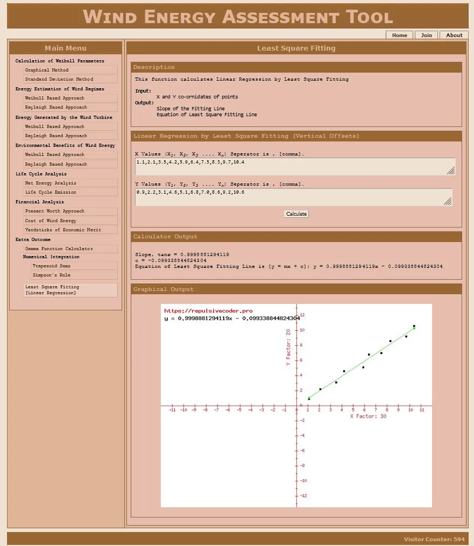Grab the X Values textarea resize handle
This screenshot has height=546, width=474.
[x=451, y=171]
